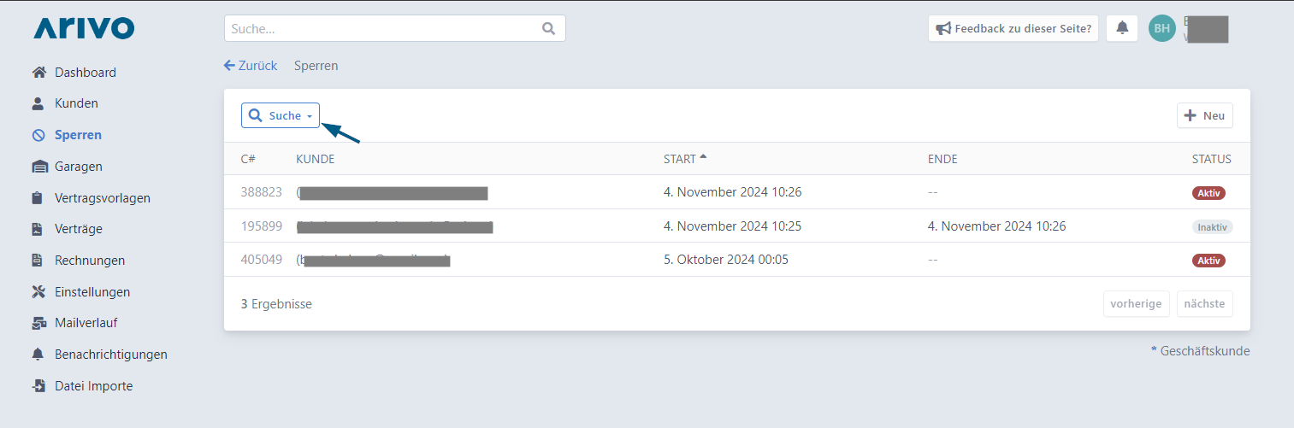The height and width of the screenshot is (428, 1294).
Task: Sort the table by the KUNDE column
Action: click(x=315, y=159)
